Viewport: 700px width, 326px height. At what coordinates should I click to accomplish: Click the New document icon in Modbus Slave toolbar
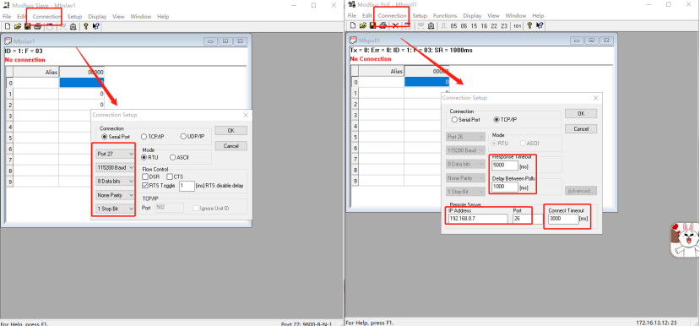pyautogui.click(x=8, y=26)
